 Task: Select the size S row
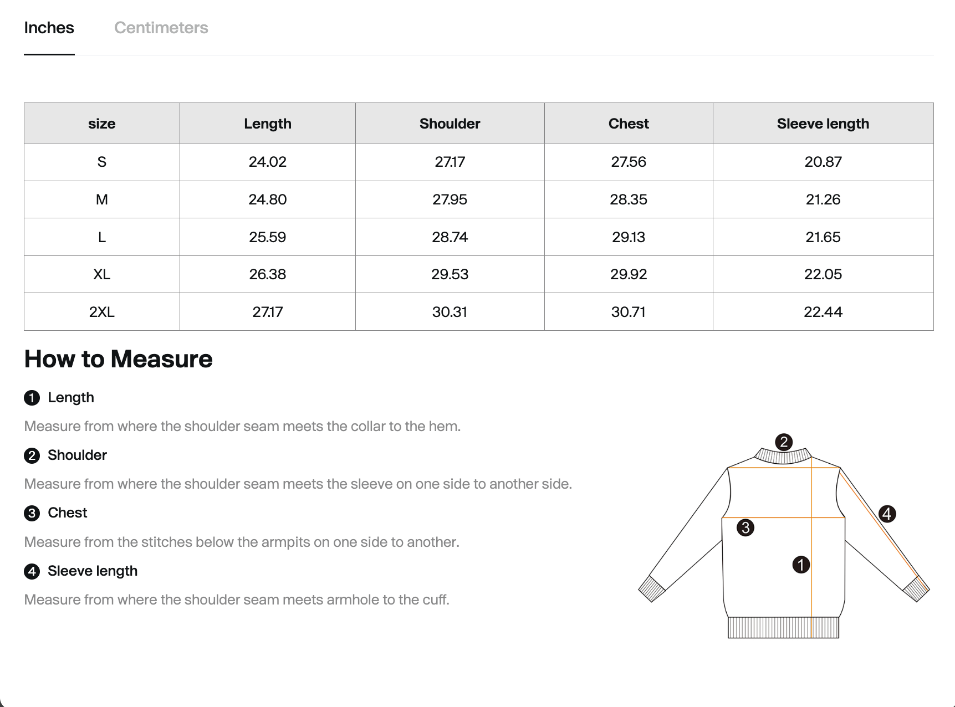101,162
